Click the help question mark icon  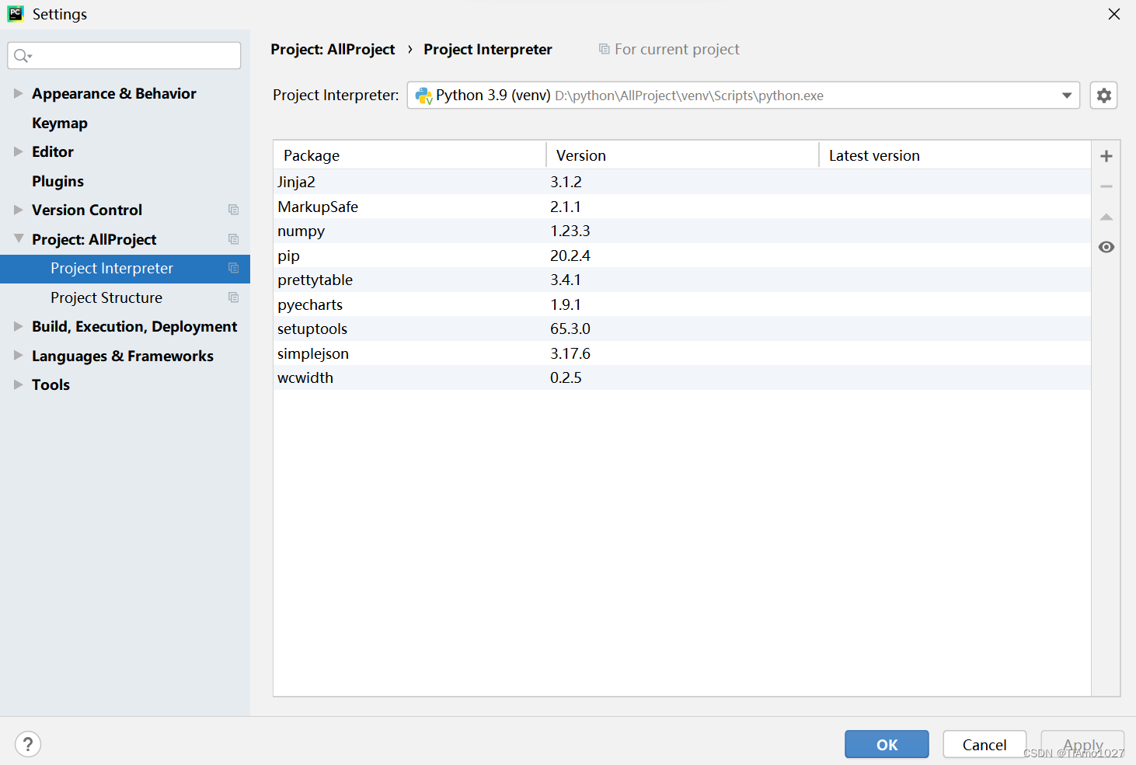(28, 743)
